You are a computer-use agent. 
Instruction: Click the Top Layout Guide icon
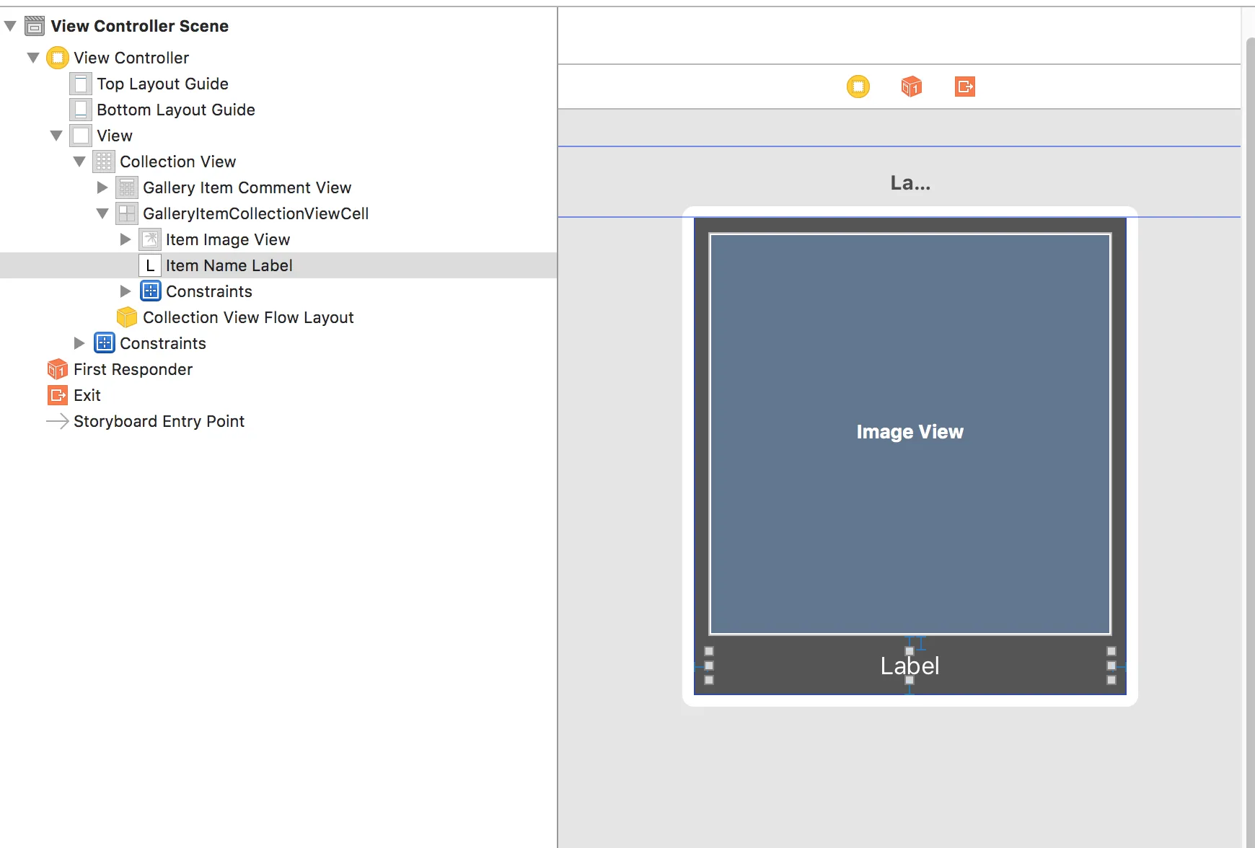(x=81, y=84)
